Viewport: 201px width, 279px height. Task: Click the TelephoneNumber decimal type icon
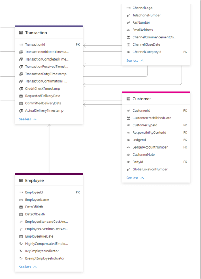(x=128, y=15)
